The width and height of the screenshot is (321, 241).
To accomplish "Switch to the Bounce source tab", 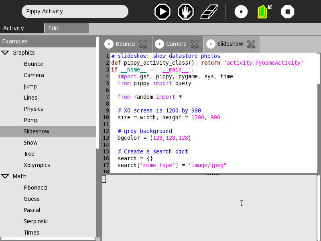I will (125, 44).
